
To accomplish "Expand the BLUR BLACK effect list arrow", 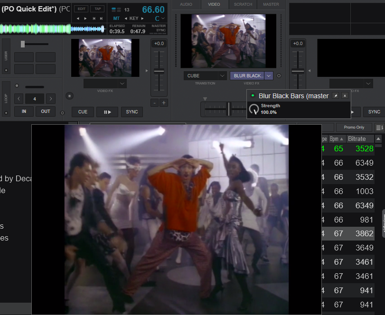I will (x=269, y=76).
